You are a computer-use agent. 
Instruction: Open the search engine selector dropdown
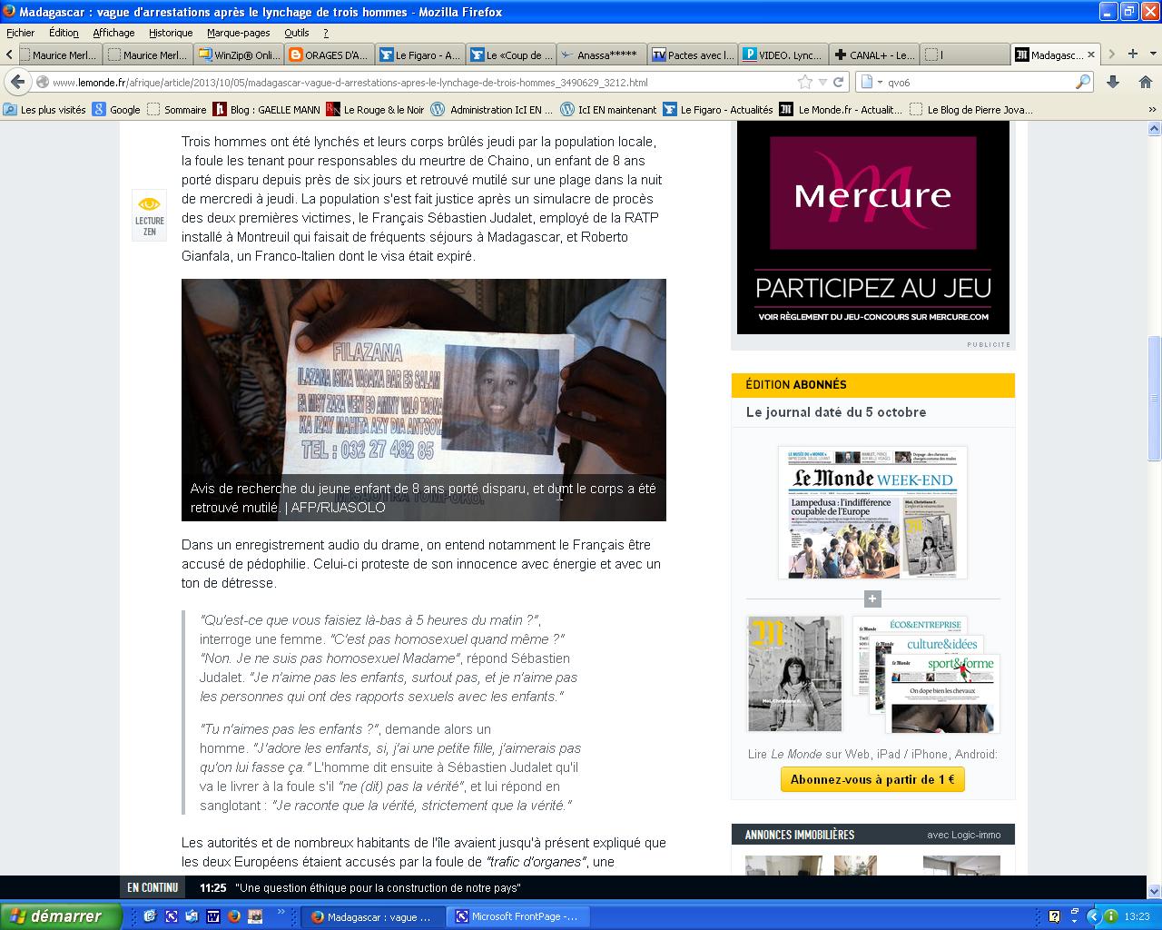tap(871, 82)
